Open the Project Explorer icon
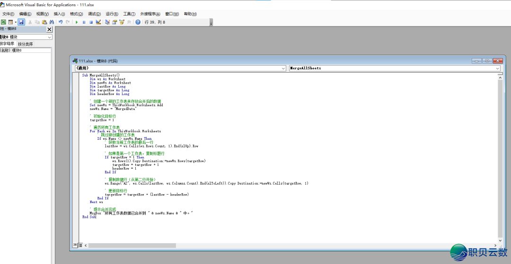 click(107, 22)
